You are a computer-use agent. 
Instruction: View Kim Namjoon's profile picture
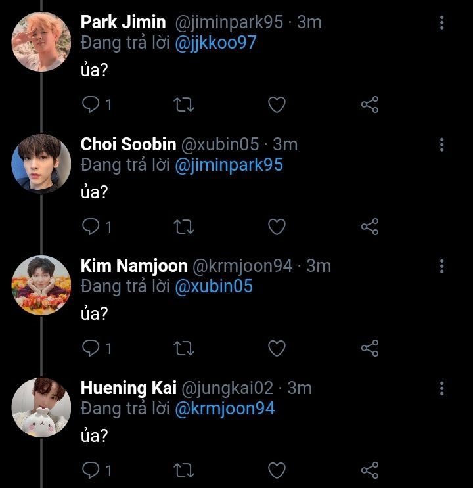tap(41, 286)
